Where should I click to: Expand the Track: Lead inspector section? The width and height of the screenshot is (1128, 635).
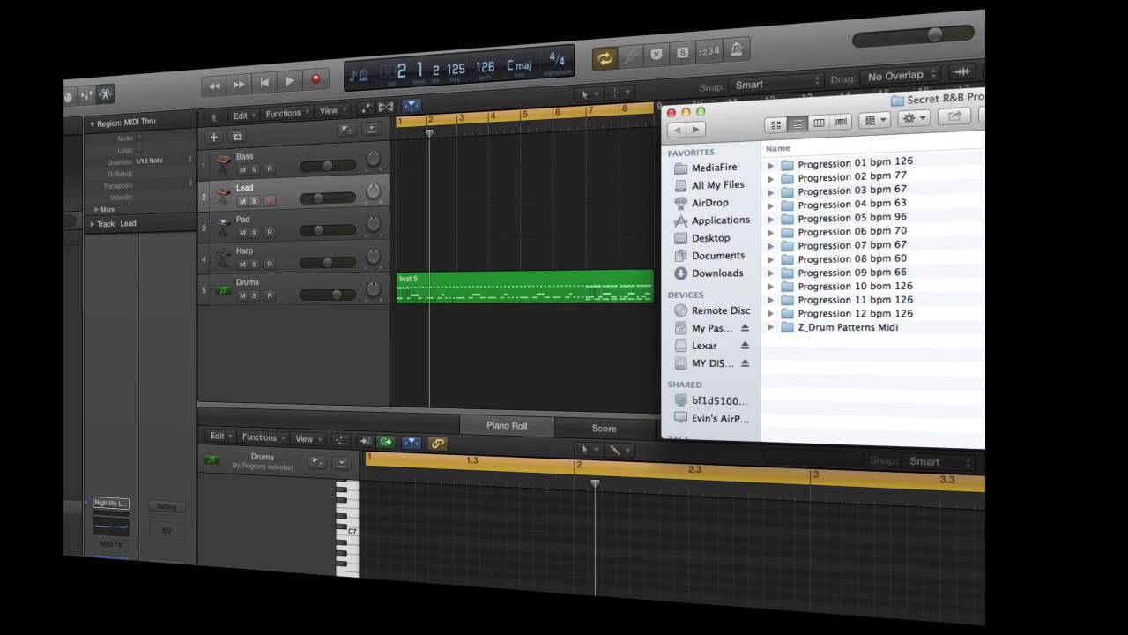pyautogui.click(x=93, y=224)
